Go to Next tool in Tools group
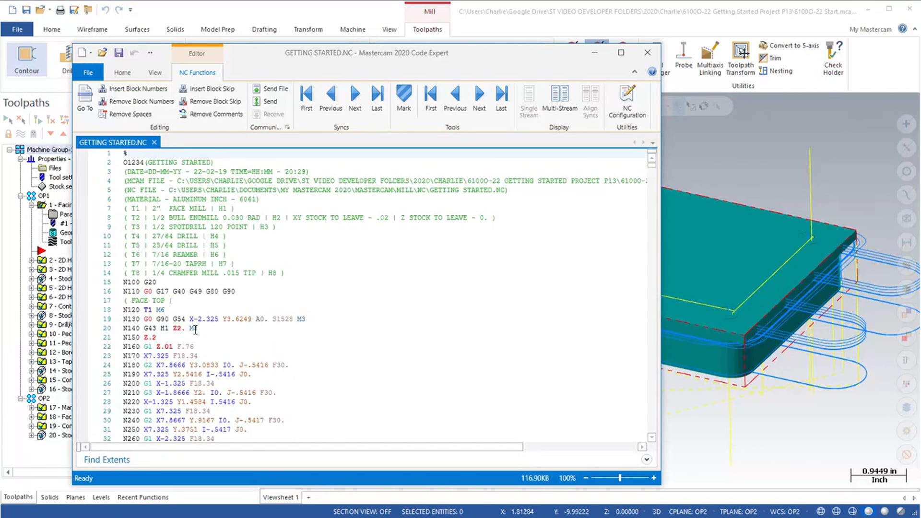Screen dimensions: 921x518 479,98
